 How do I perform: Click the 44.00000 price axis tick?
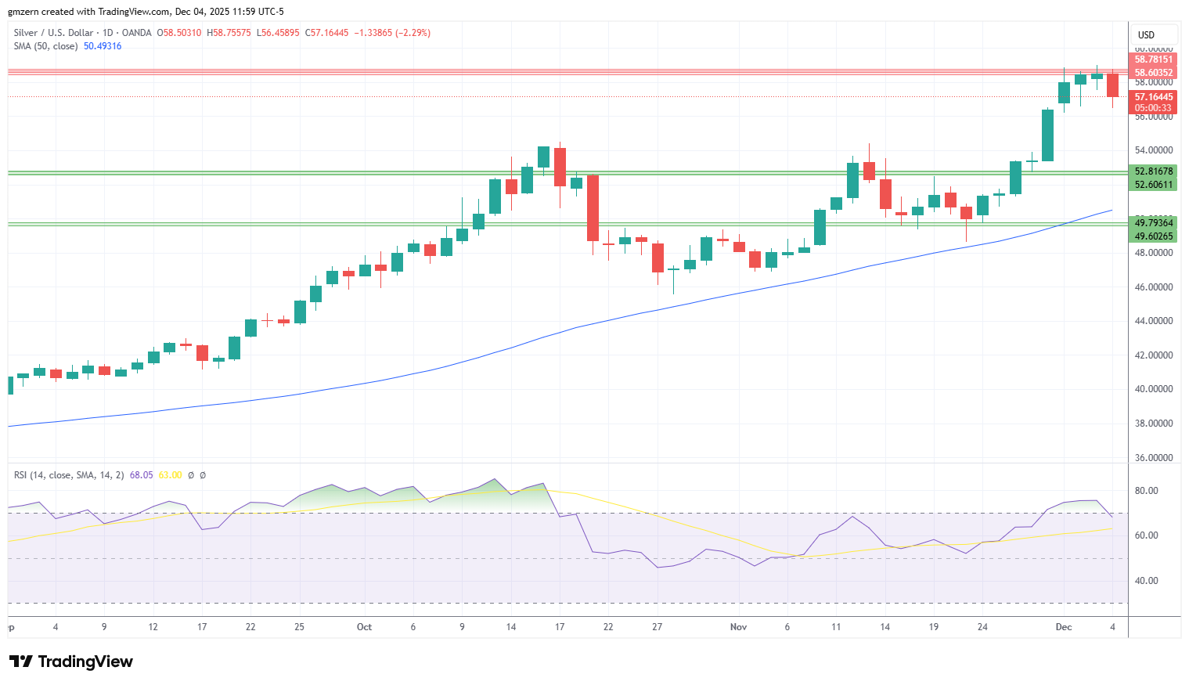coord(1154,321)
